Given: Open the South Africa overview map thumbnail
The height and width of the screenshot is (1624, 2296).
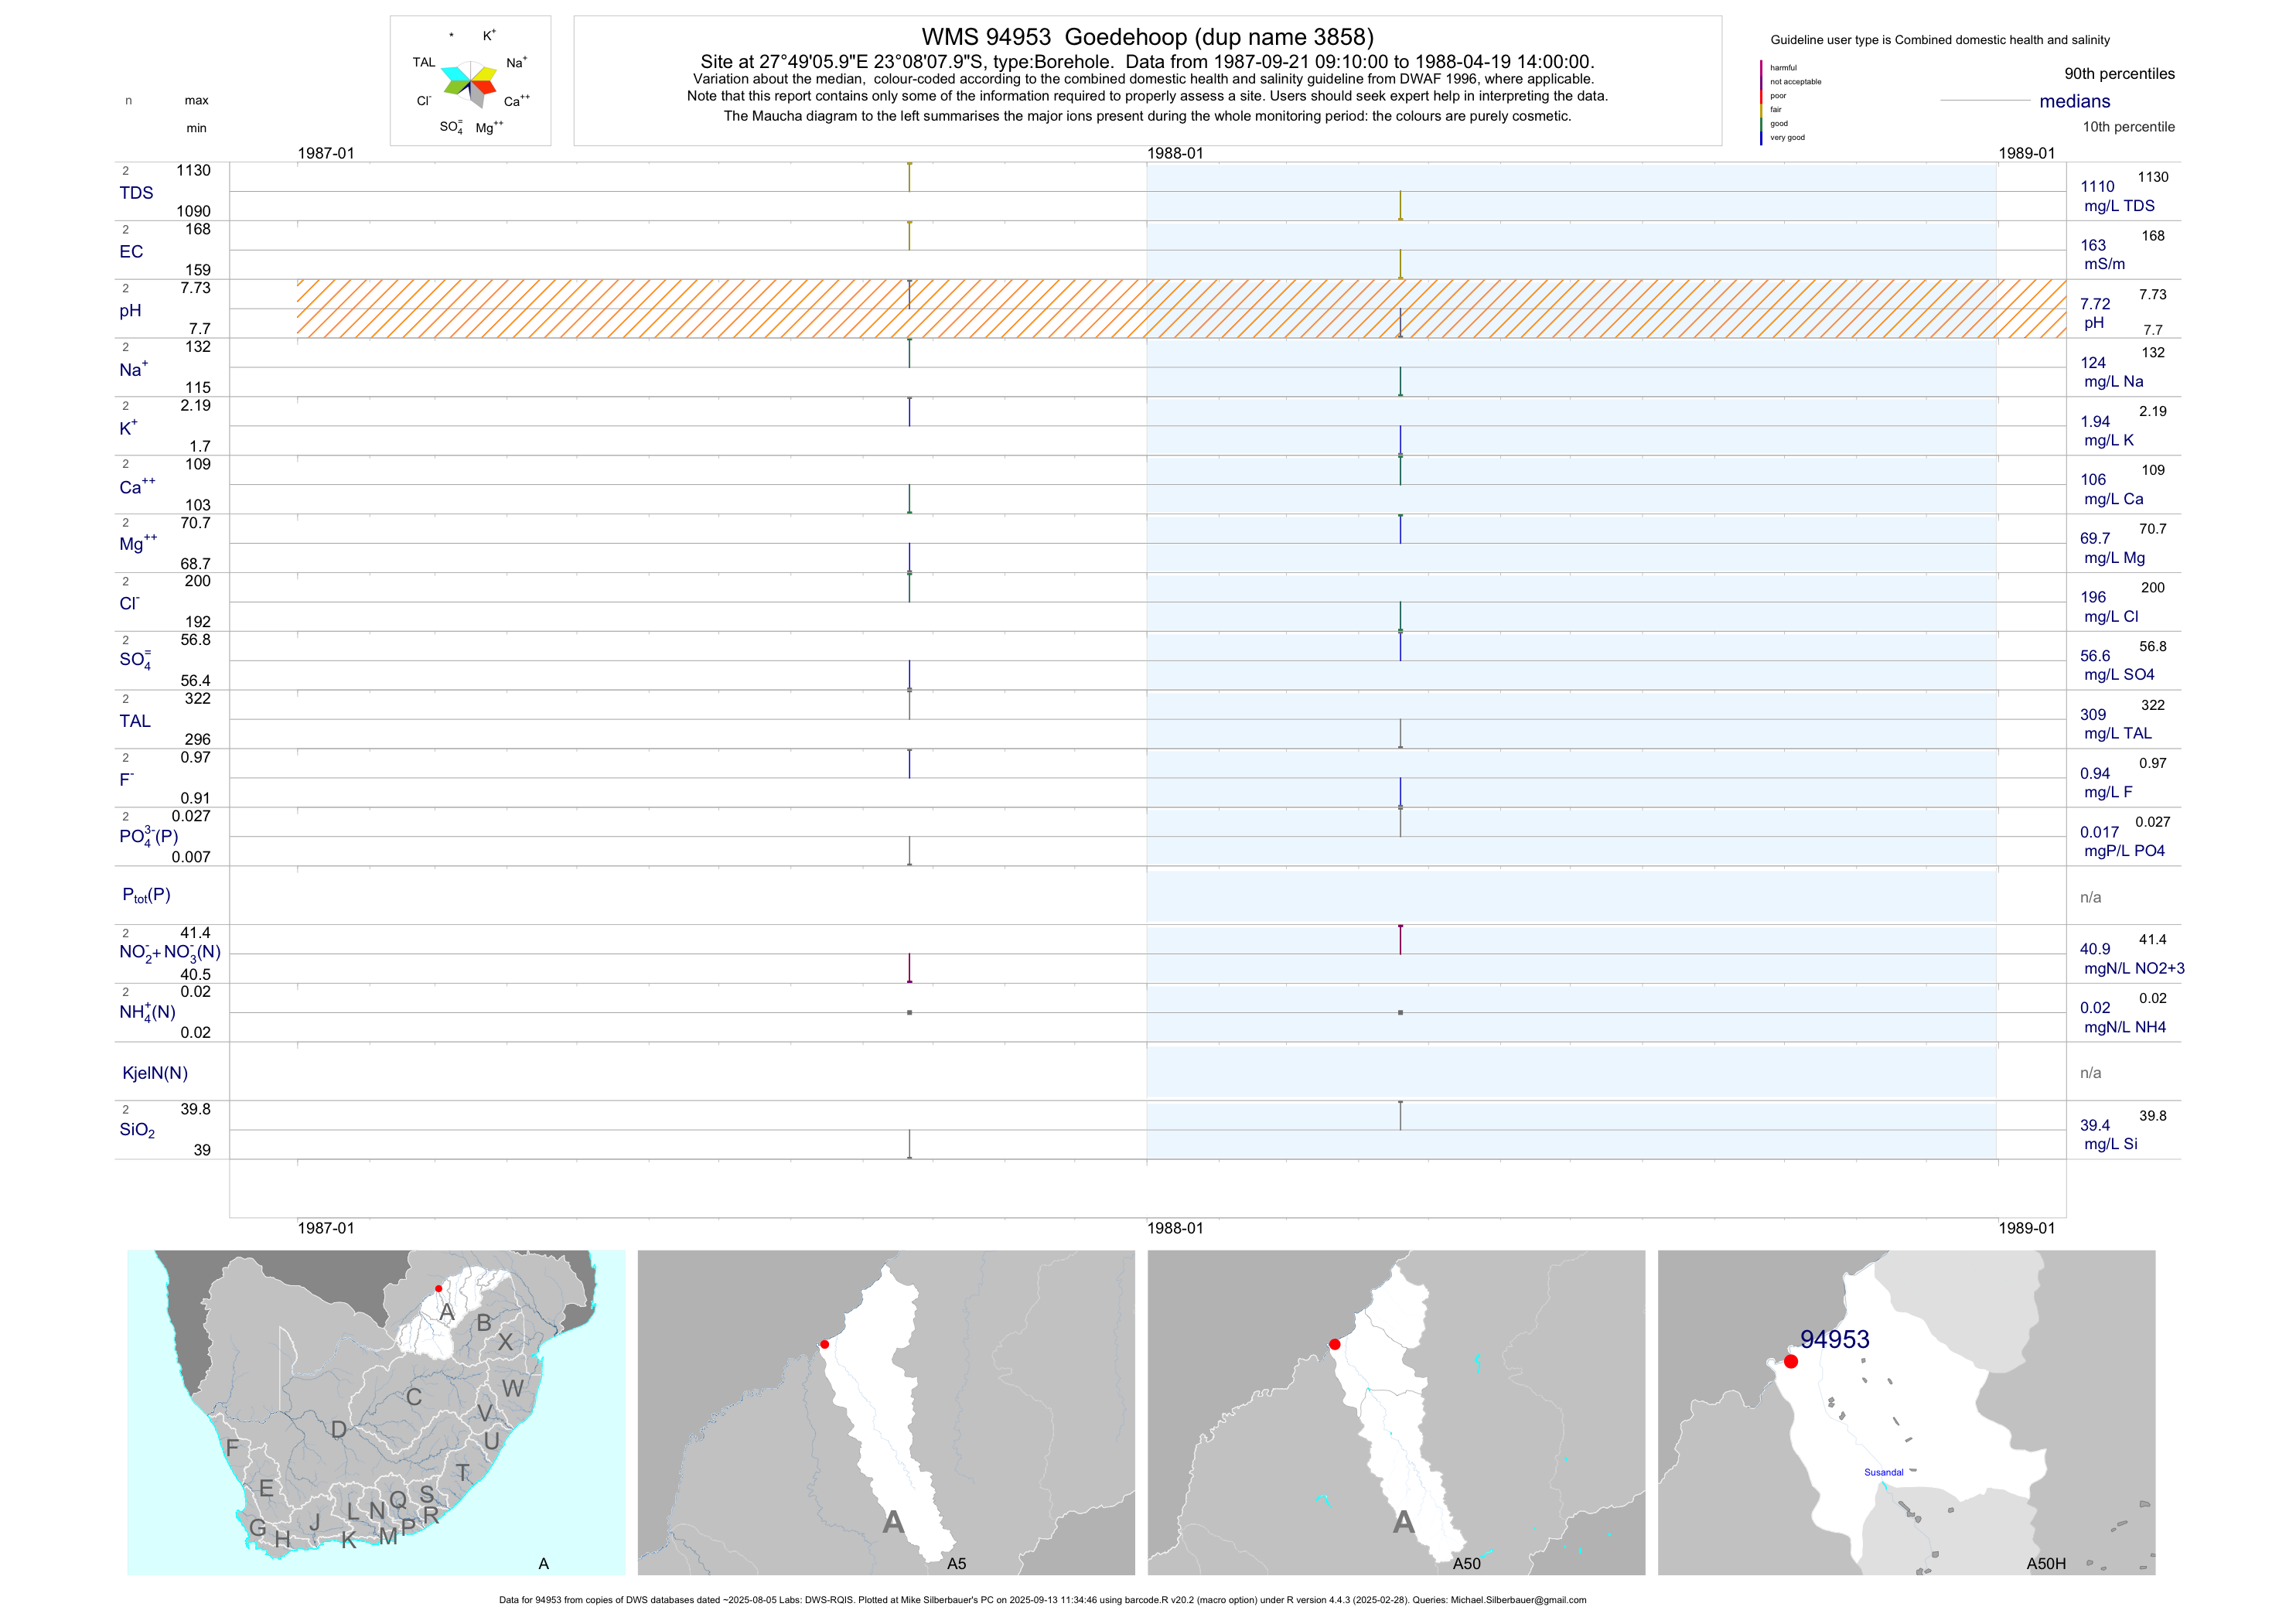Looking at the screenshot, I should pyautogui.click(x=375, y=1411).
